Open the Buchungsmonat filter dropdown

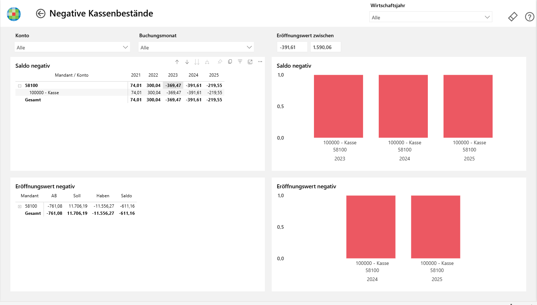[196, 47]
